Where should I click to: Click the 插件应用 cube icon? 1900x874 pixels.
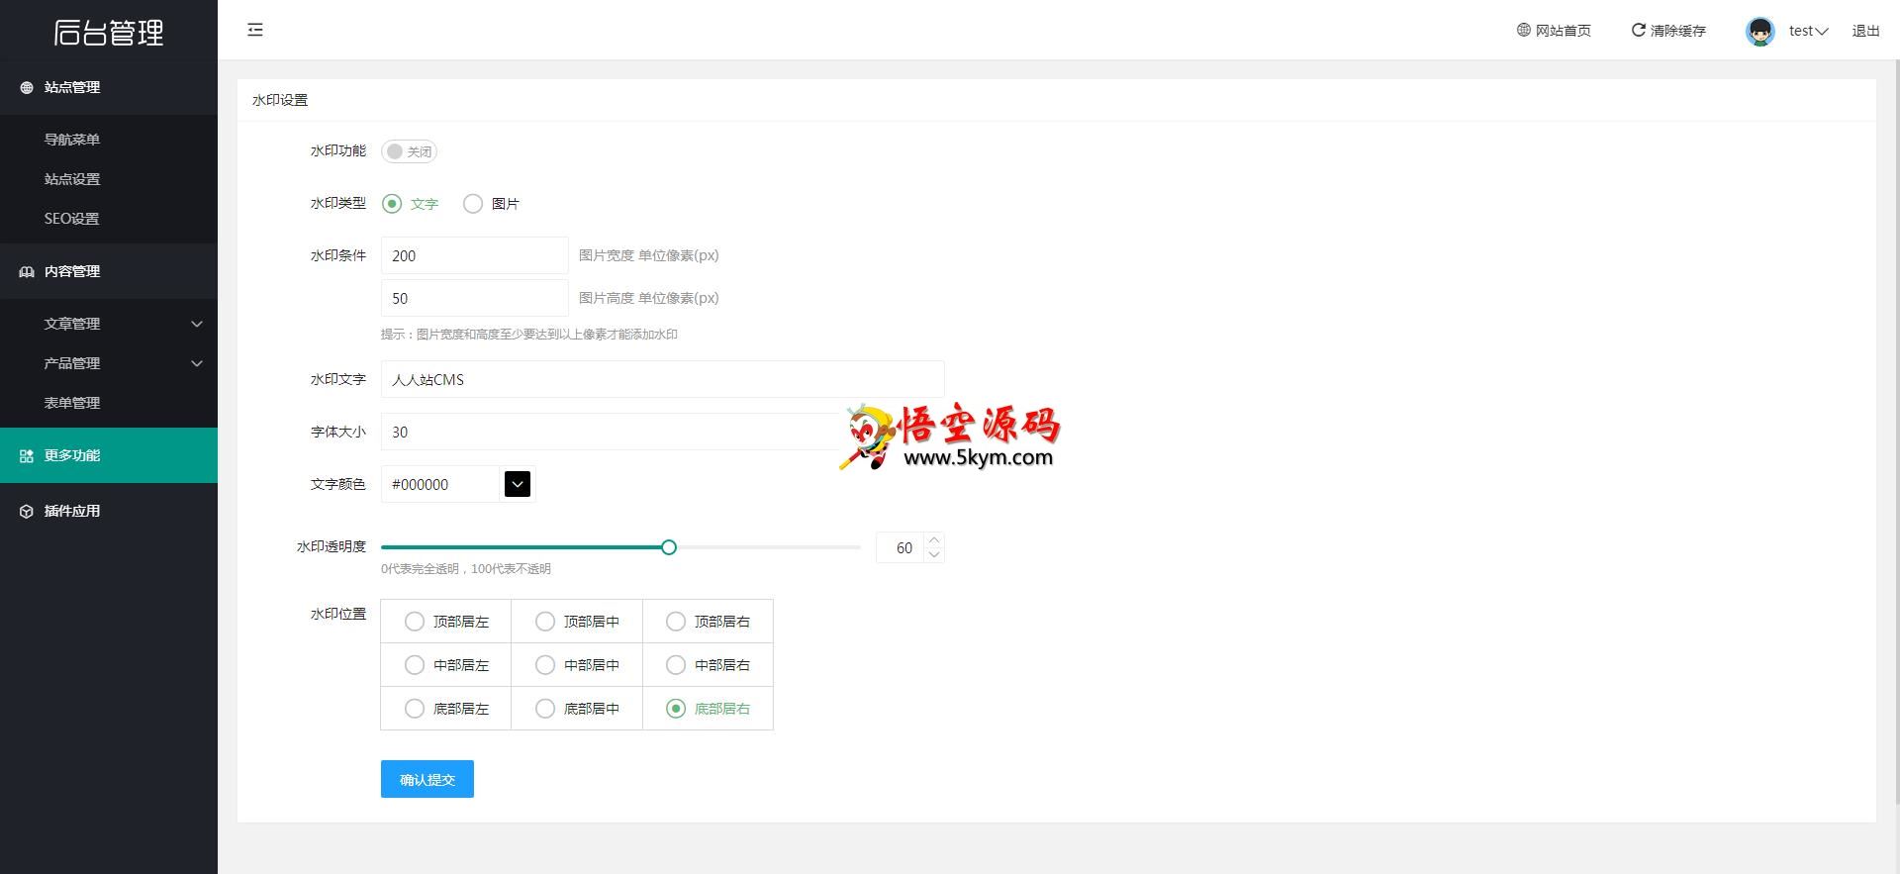[x=27, y=511]
